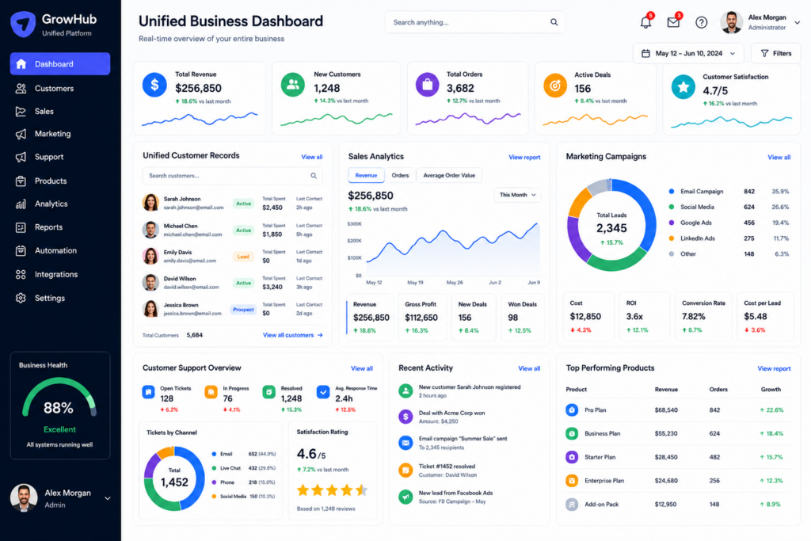Screen dimensions: 811x541
Task: Click the Search customers field
Action: point(232,176)
